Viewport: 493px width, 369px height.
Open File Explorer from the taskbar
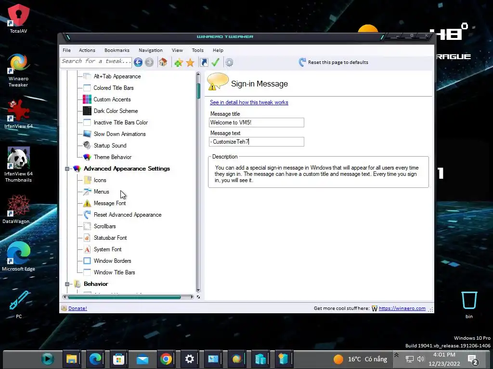coord(72,358)
